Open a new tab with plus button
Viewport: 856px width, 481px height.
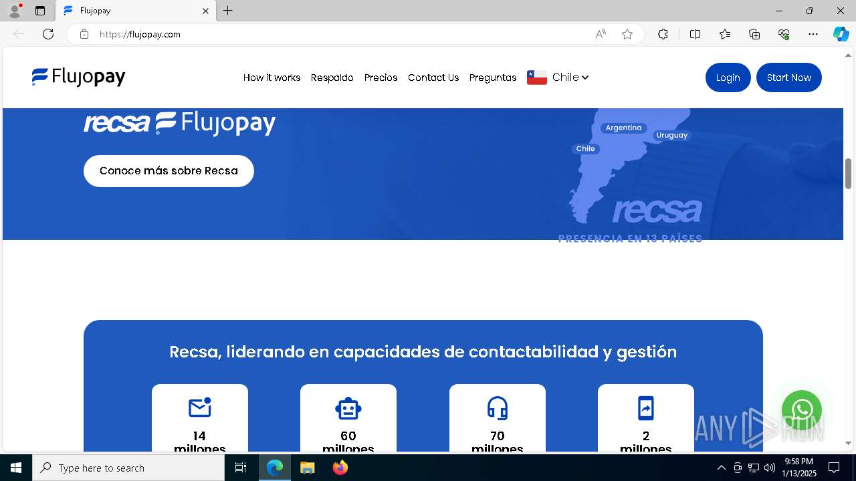[x=228, y=11]
